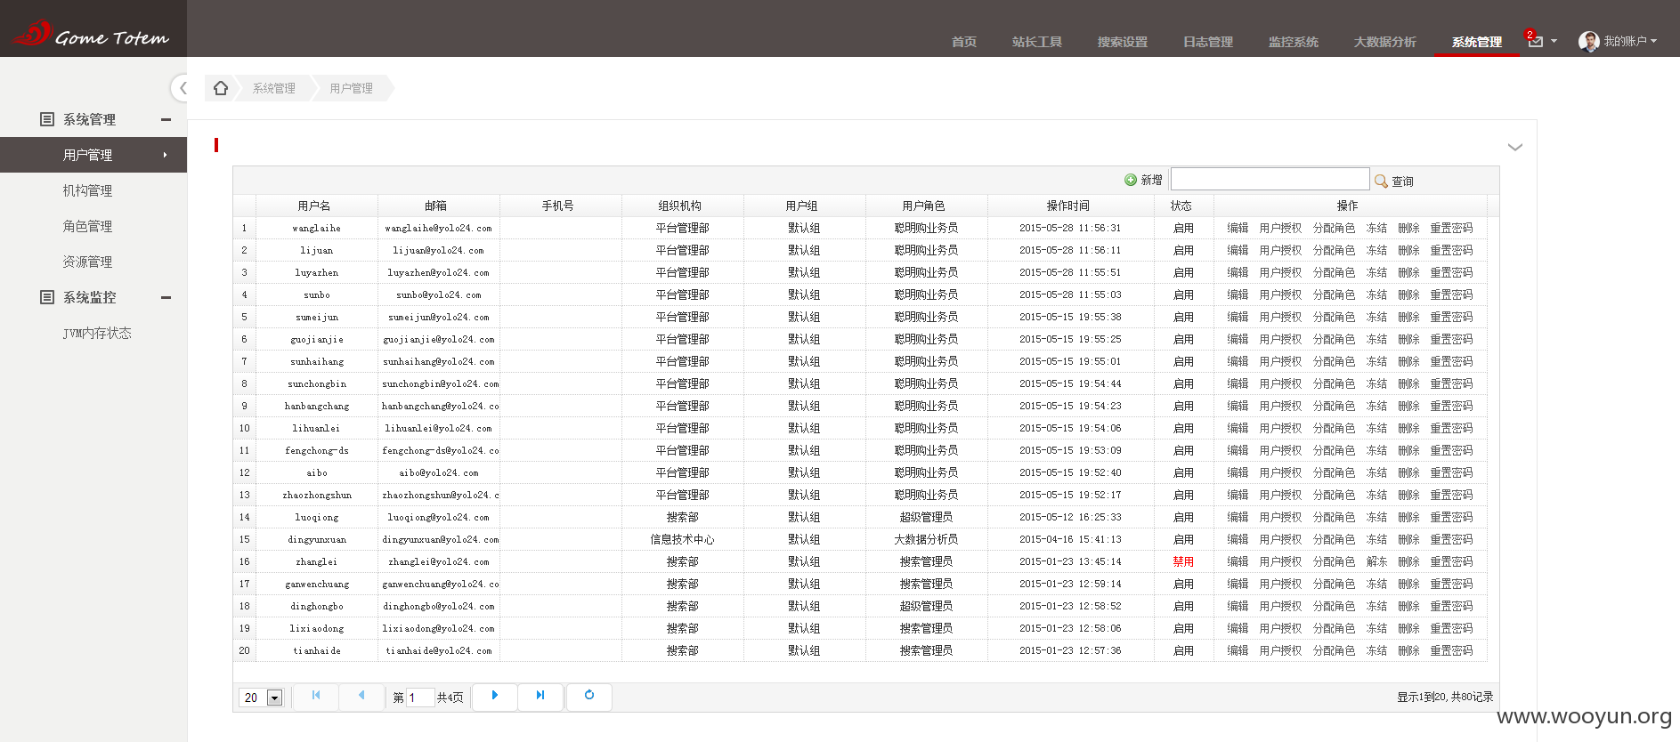Click 删除 for user sumeijun
The height and width of the screenshot is (742, 1680).
point(1408,318)
